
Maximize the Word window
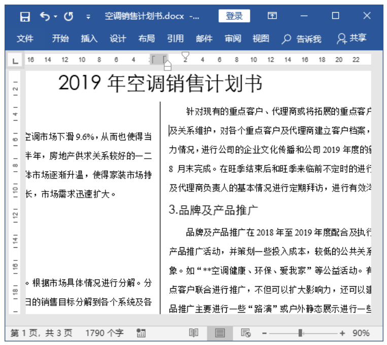coord(335,16)
